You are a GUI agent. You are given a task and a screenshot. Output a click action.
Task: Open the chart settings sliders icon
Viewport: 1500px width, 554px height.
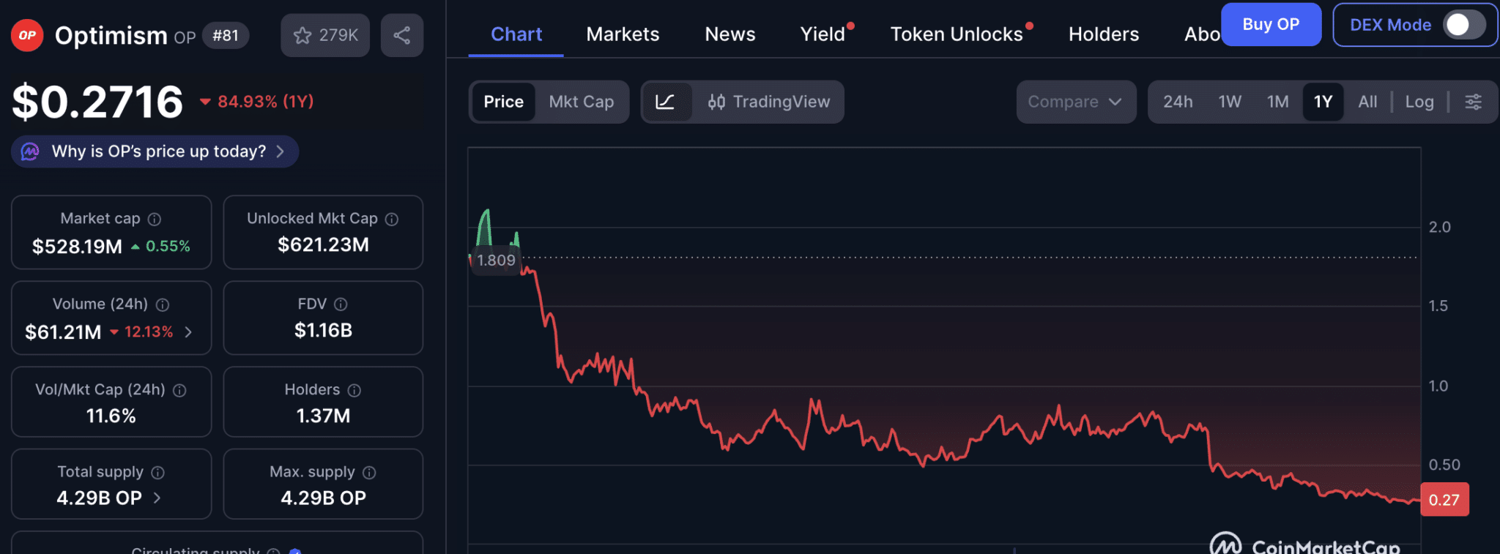click(1473, 102)
